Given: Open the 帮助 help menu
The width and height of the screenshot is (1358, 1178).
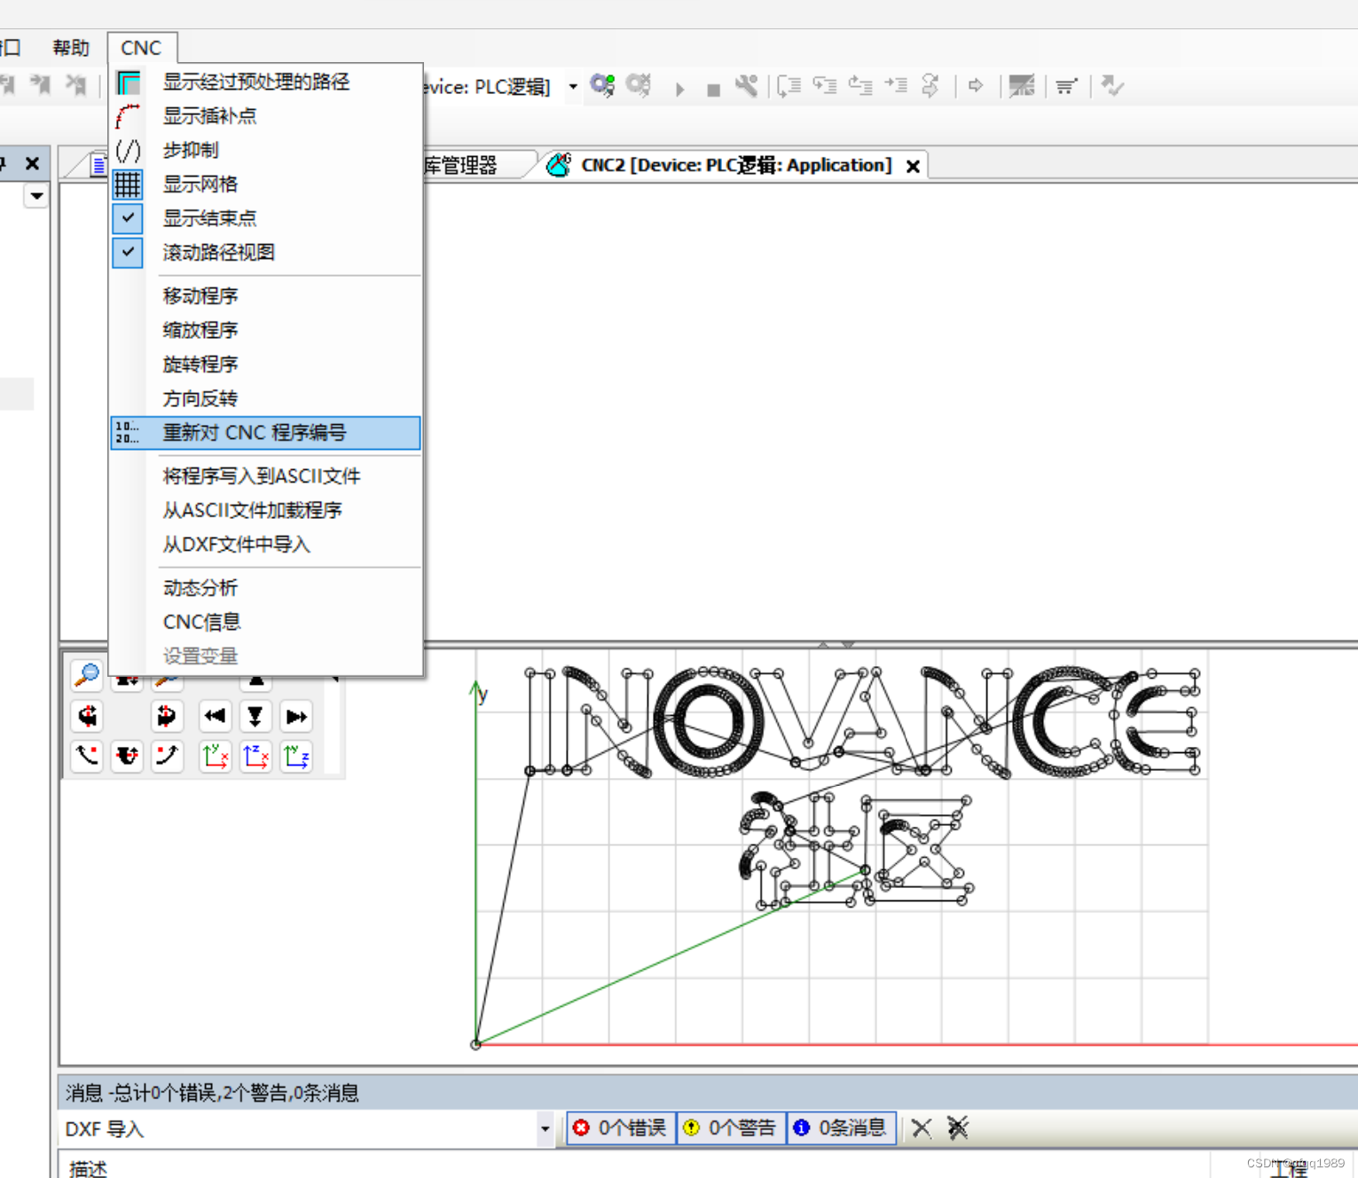Looking at the screenshot, I should point(71,48).
